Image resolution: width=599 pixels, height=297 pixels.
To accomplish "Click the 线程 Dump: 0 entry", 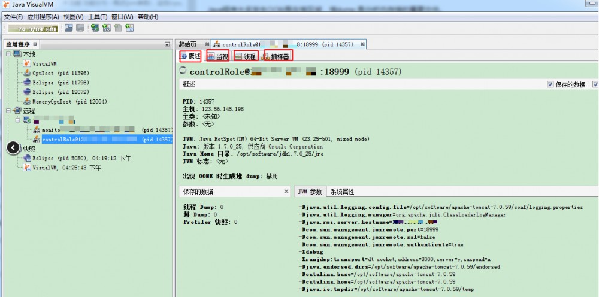I will tap(203, 207).
